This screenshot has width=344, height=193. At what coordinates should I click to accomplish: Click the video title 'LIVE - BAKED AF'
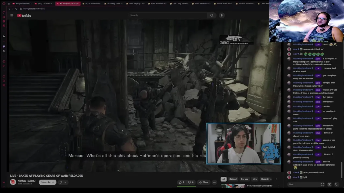[46, 176]
